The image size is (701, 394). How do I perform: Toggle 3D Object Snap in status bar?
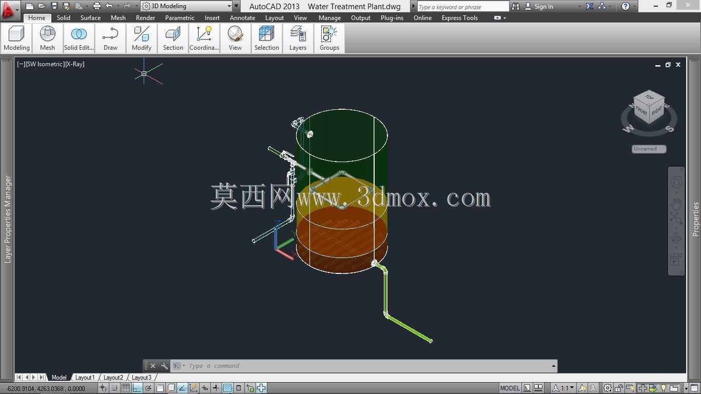(171, 388)
